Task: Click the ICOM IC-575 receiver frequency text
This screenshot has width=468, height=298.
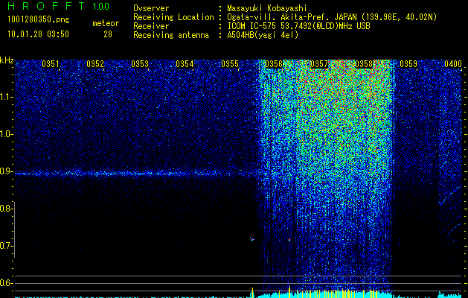Action: click(x=298, y=26)
